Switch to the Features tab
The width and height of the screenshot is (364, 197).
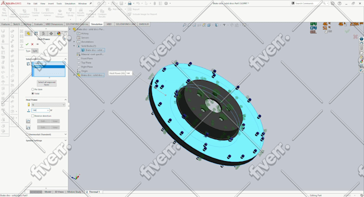tap(5, 24)
